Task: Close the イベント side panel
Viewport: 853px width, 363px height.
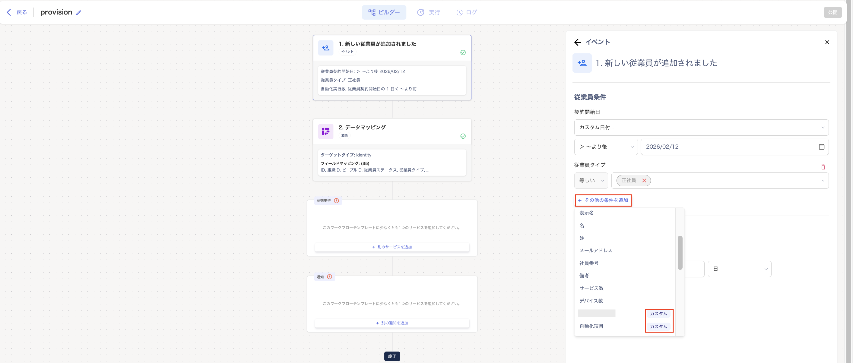Action: (827, 42)
